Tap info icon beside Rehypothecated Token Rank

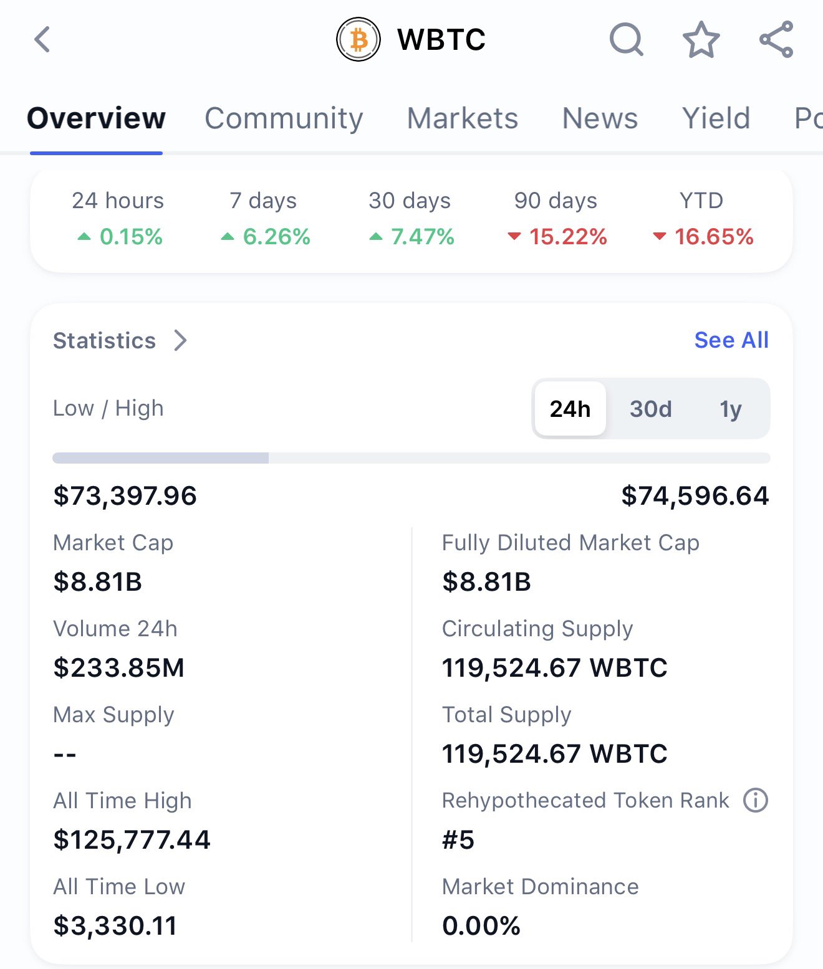(x=756, y=800)
